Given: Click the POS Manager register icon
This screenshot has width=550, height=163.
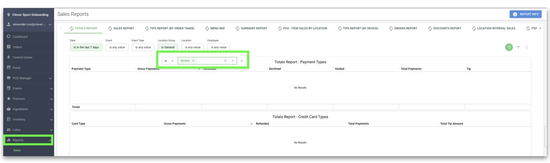Looking at the screenshot, I should coord(9,78).
